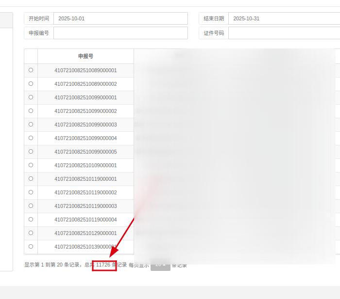Open declaration link 41072100825100890000002

pos(85,84)
